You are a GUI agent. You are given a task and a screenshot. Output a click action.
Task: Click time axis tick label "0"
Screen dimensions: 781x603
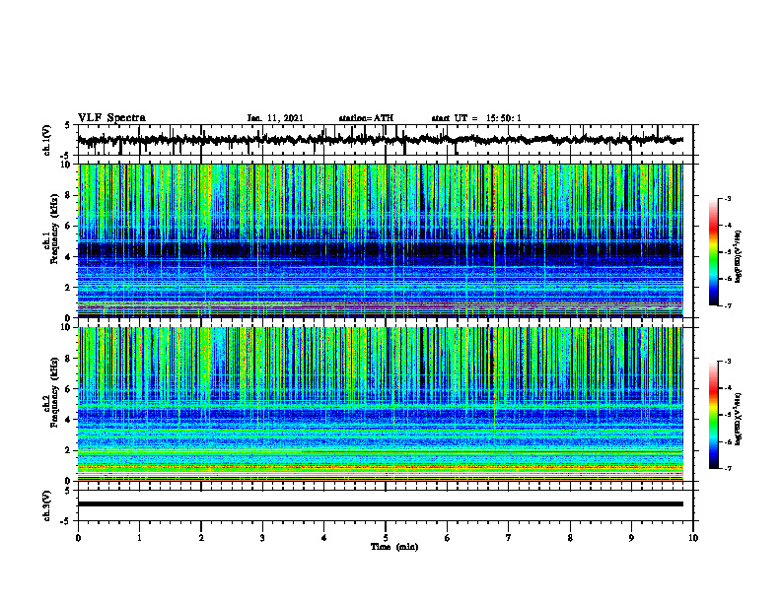(x=78, y=538)
